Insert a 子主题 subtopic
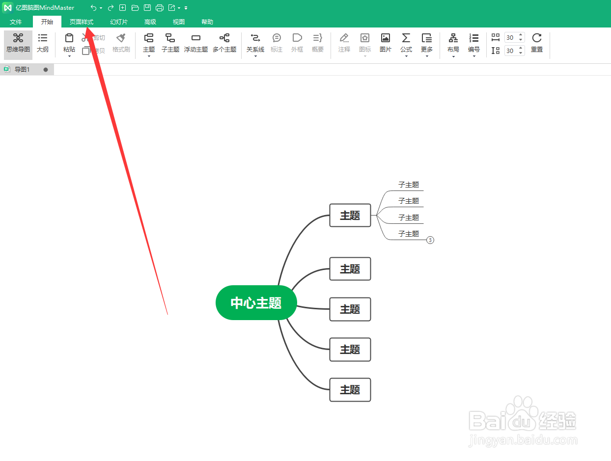 pyautogui.click(x=170, y=44)
